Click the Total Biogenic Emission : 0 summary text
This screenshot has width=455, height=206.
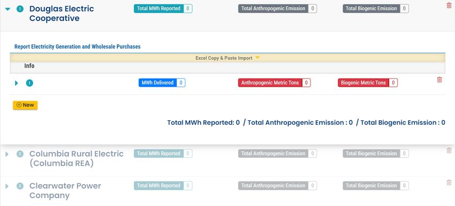click(403, 123)
